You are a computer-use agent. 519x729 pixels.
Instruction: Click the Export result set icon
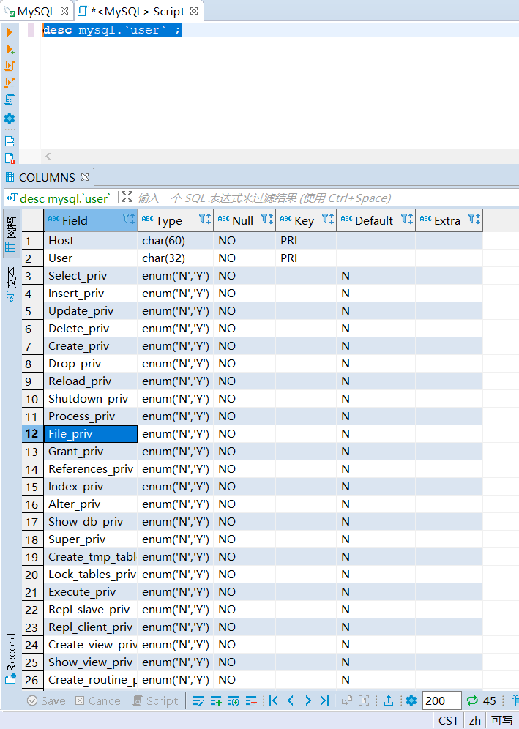click(x=389, y=700)
